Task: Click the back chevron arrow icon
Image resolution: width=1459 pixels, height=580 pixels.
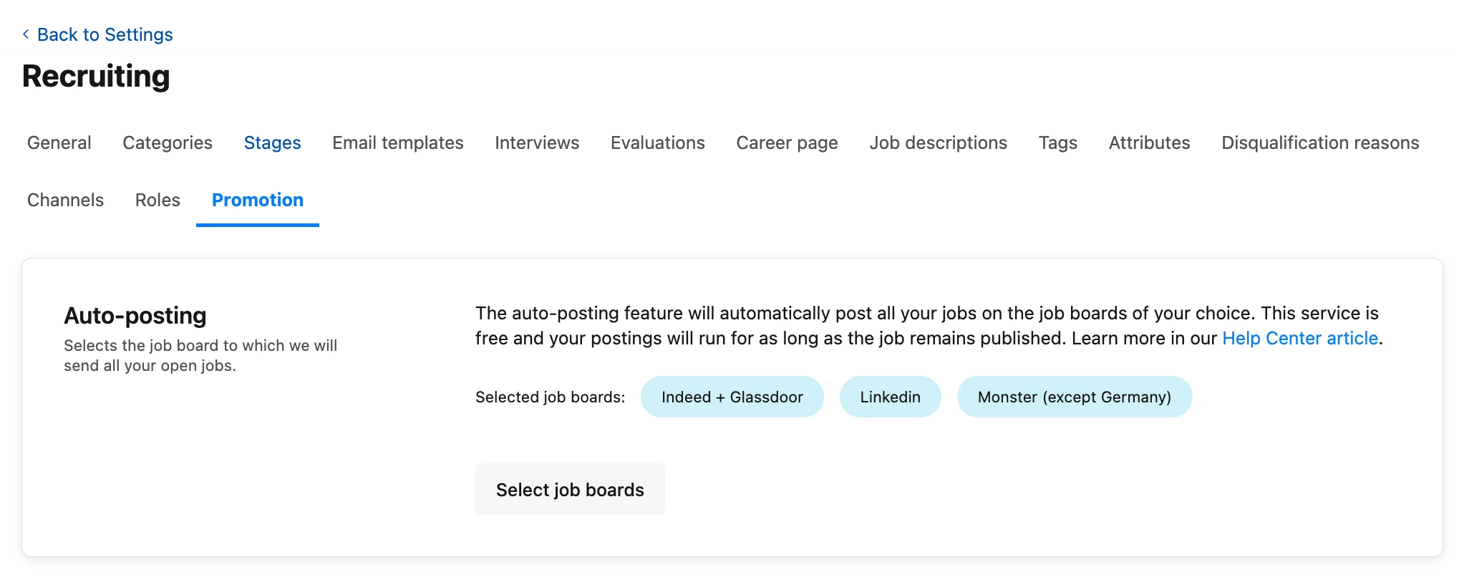Action: tap(26, 34)
